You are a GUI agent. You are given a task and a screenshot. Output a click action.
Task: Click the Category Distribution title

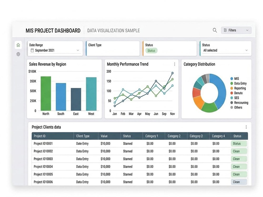click(199, 64)
